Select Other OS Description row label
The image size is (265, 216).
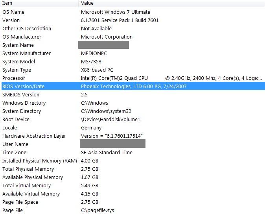pyautogui.click(x=27, y=29)
